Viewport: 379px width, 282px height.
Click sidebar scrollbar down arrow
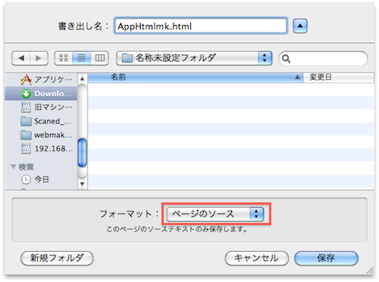coord(82,184)
